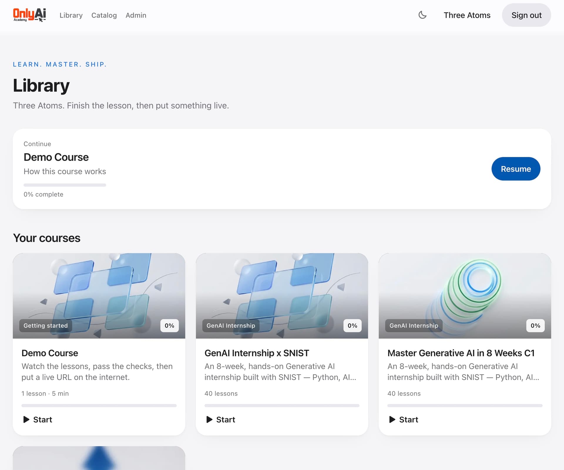564x470 pixels.
Task: Click the "Your courses" heading
Action: tap(47, 238)
